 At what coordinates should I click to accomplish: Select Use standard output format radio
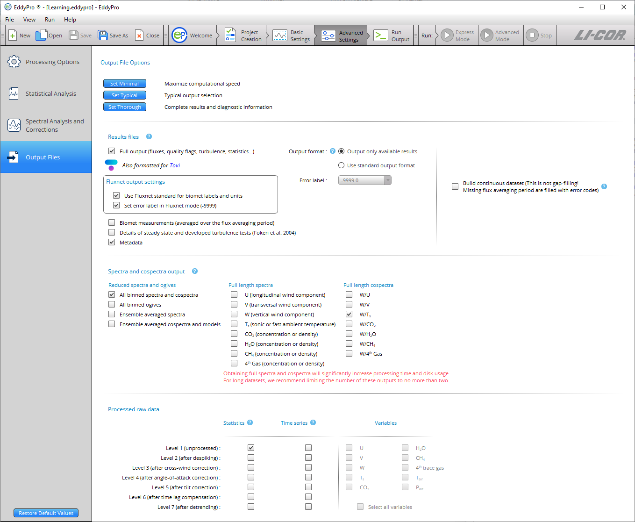pyautogui.click(x=342, y=165)
